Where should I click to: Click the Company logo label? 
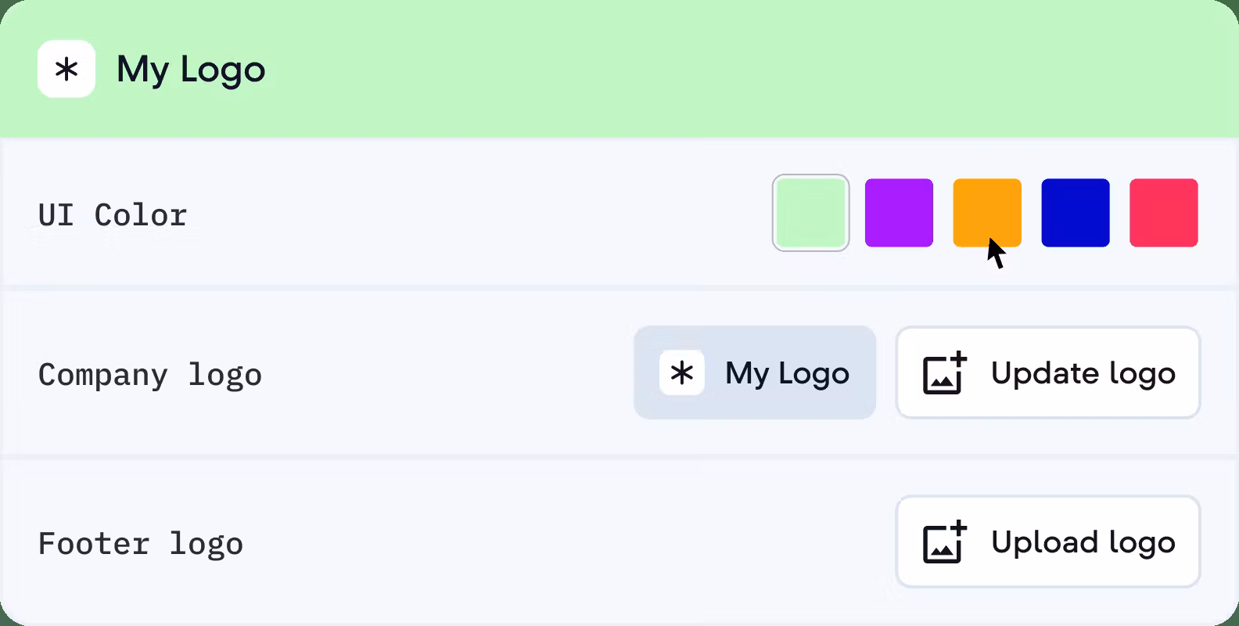149,375
